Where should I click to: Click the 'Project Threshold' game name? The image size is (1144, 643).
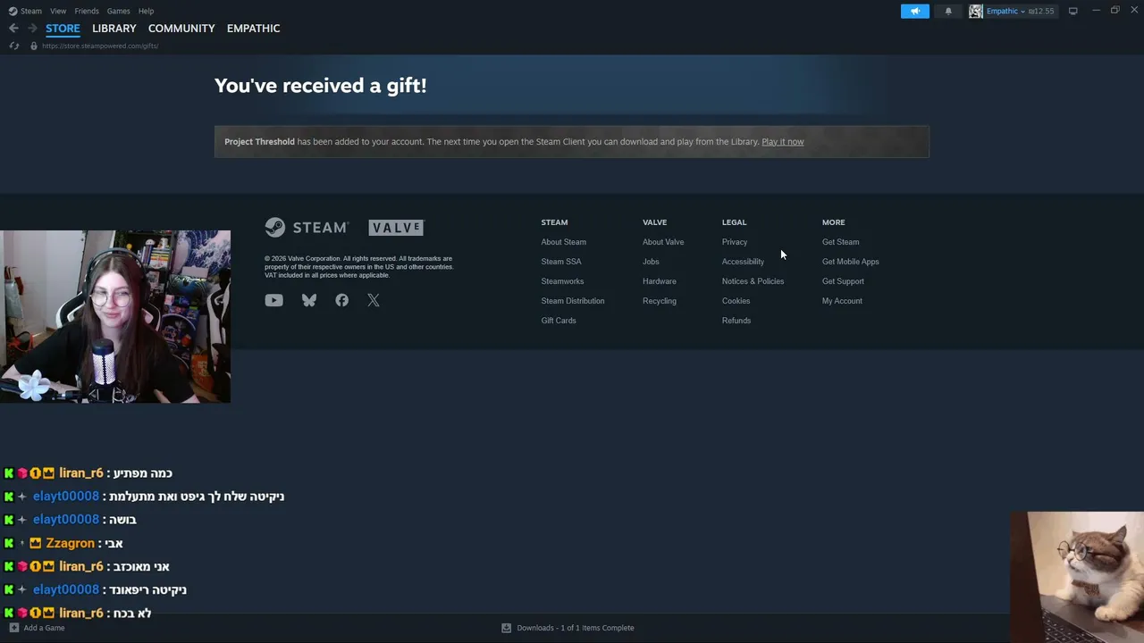[259, 141]
